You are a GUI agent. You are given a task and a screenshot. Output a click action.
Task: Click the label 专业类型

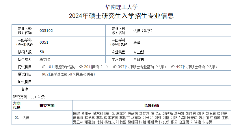coord(119,52)
